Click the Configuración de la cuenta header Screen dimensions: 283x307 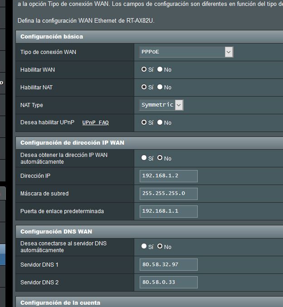pyautogui.click(x=60, y=302)
